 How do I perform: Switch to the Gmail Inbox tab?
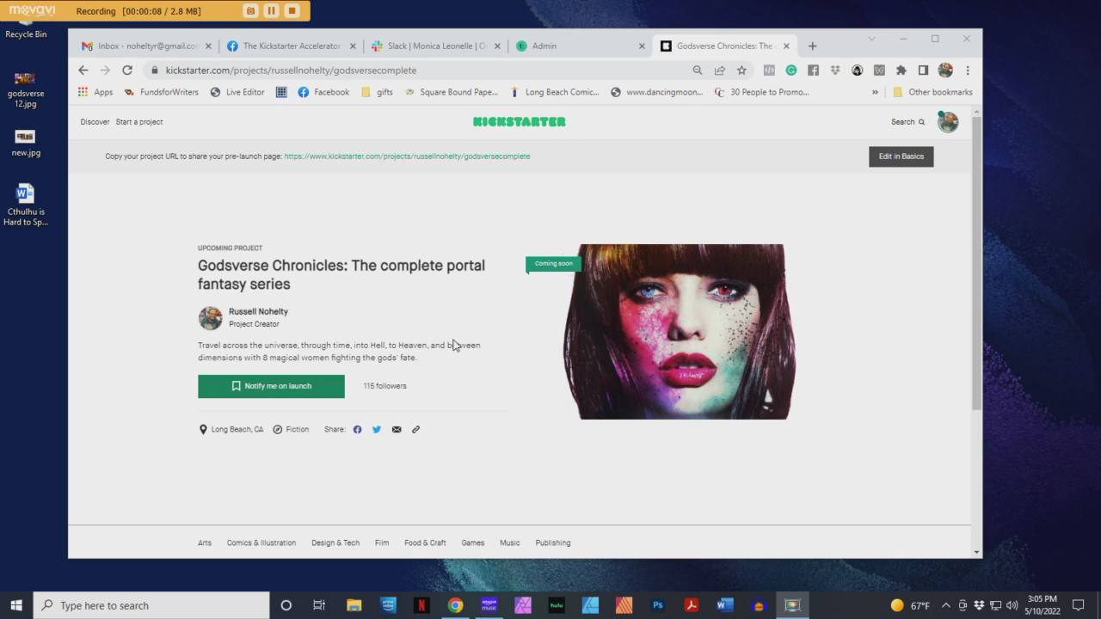[x=143, y=46]
